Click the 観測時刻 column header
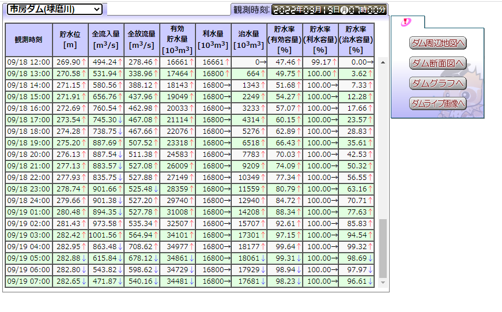 coord(29,40)
